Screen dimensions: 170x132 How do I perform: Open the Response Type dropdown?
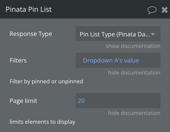coord(118,34)
